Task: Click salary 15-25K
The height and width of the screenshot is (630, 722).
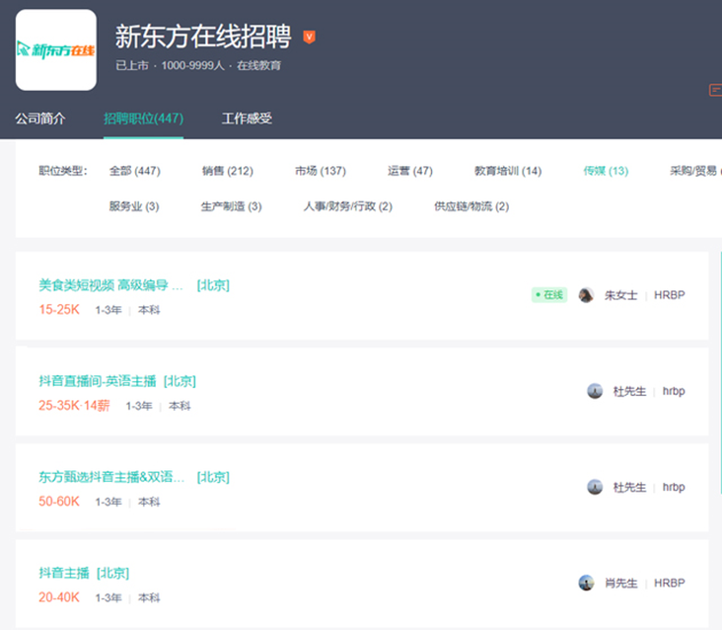Action: coord(59,310)
